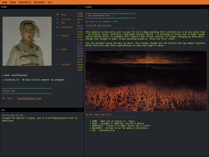Select the bullet icon next to hobbies
Image resolution: width=209 pixels, height=157 pixels.
pos(57,36)
